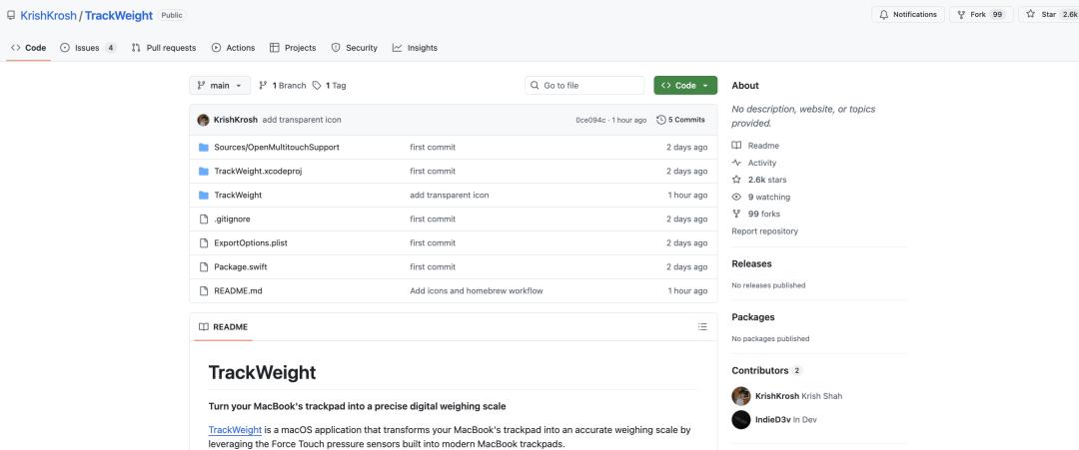Go to the Actions tab
1079x450 pixels.
tap(233, 48)
